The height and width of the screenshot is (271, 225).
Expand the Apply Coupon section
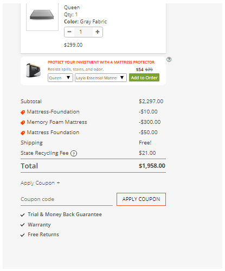pyautogui.click(x=40, y=183)
